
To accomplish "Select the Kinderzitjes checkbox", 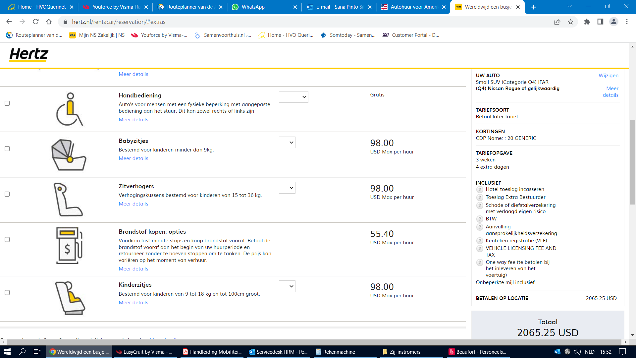I will click(7, 293).
